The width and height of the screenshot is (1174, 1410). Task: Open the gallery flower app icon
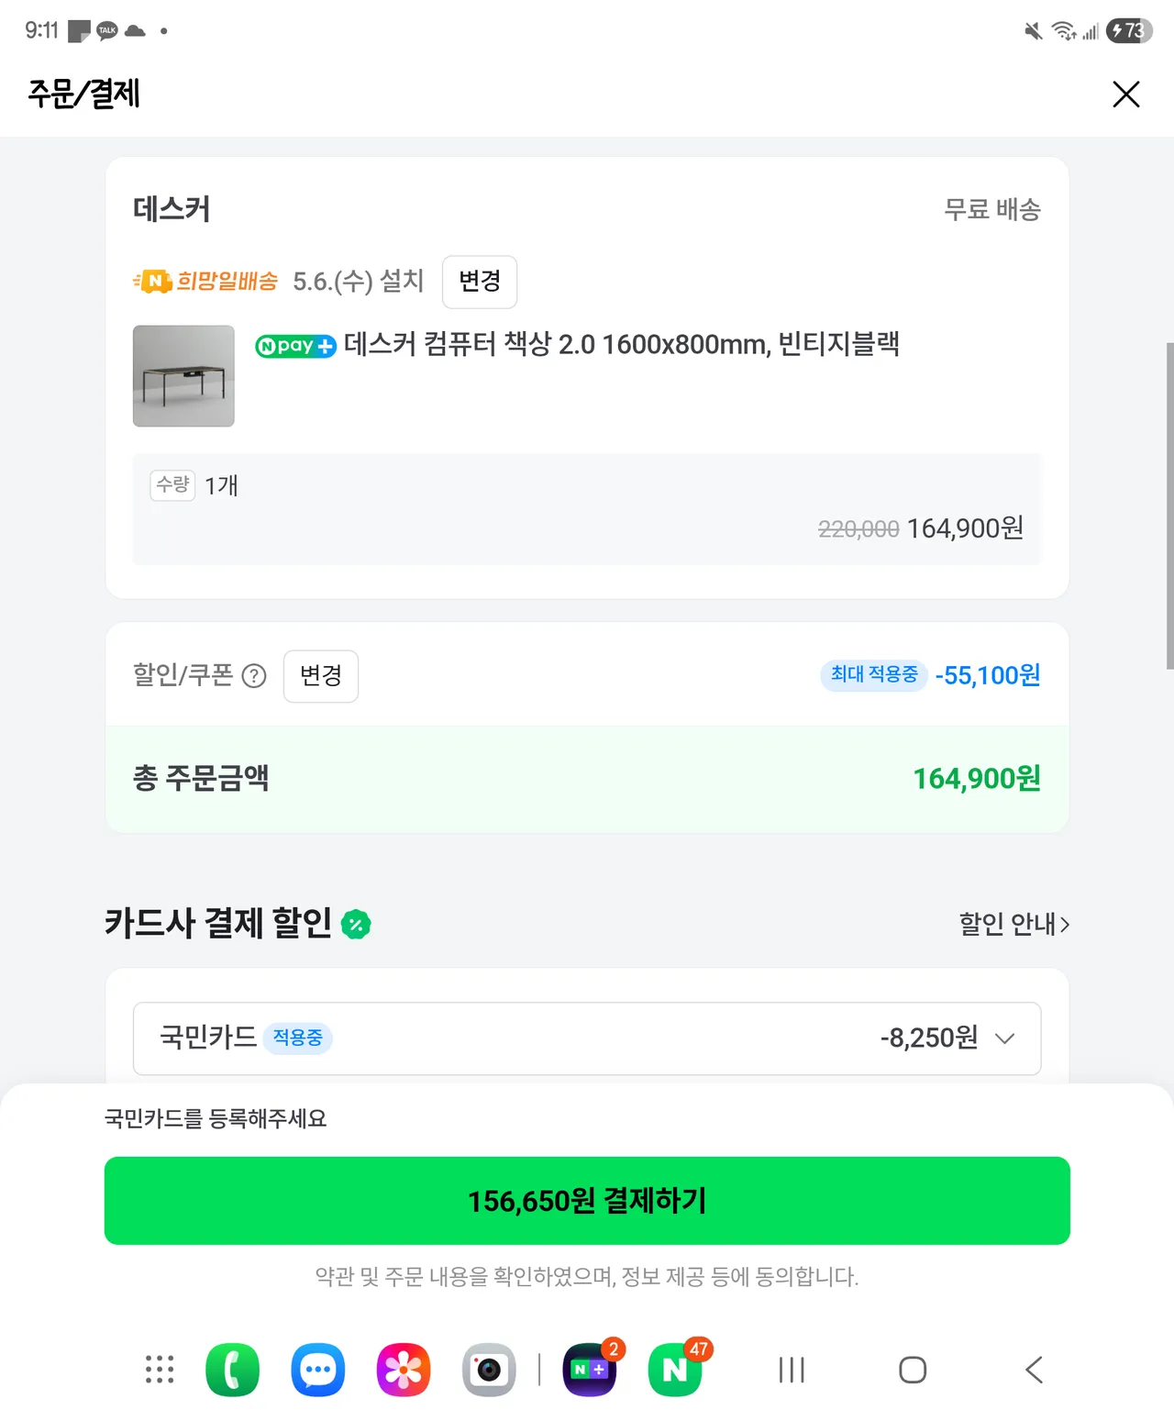tap(403, 1370)
